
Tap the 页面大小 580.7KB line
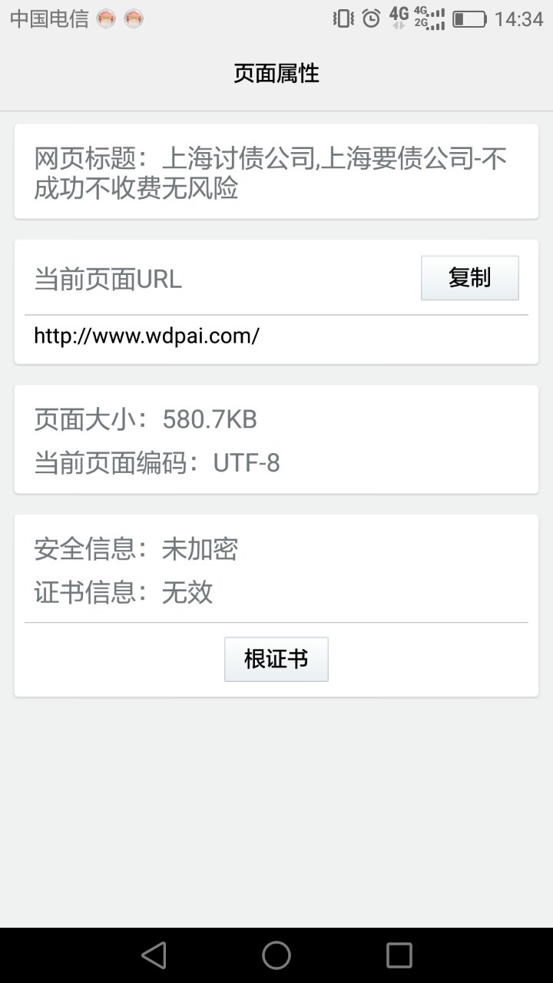146,419
